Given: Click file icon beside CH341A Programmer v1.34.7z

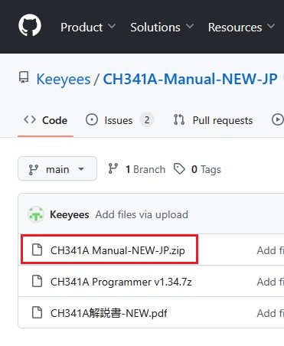Looking at the screenshot, I should (x=37, y=281).
